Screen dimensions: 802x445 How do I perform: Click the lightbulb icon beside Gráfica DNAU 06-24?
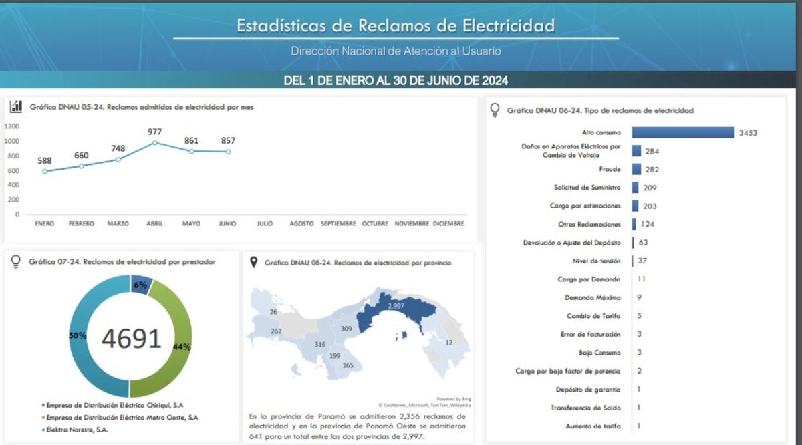[x=495, y=110]
